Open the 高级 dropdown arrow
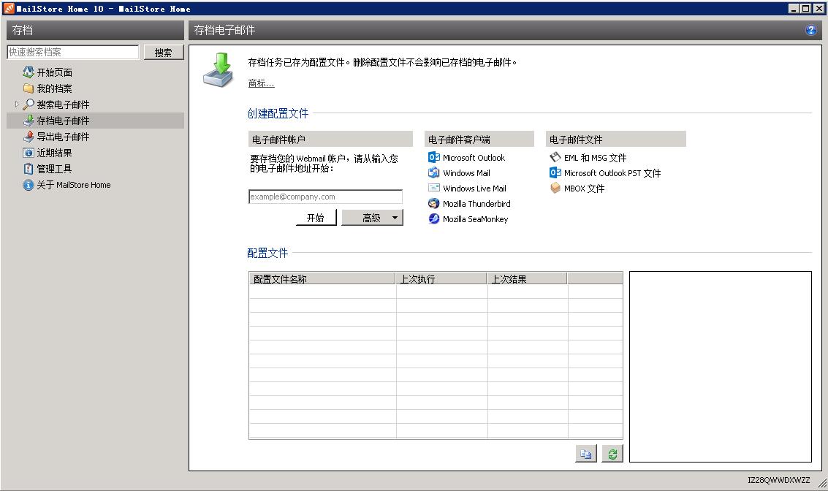This screenshot has width=828, height=491. click(395, 218)
